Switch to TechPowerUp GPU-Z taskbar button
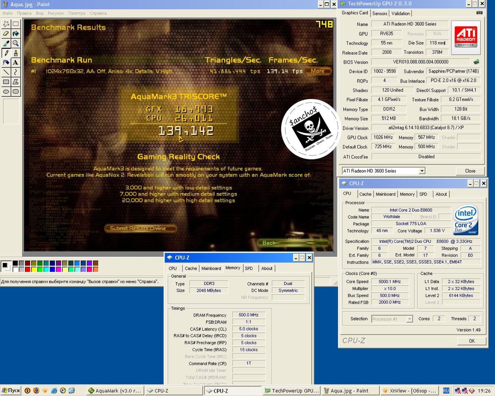The width and height of the screenshot is (495, 396). click(292, 391)
